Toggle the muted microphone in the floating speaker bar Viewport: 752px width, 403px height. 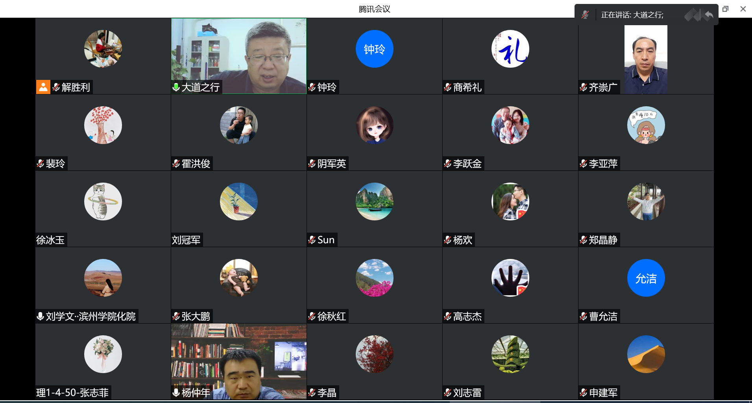tap(585, 15)
